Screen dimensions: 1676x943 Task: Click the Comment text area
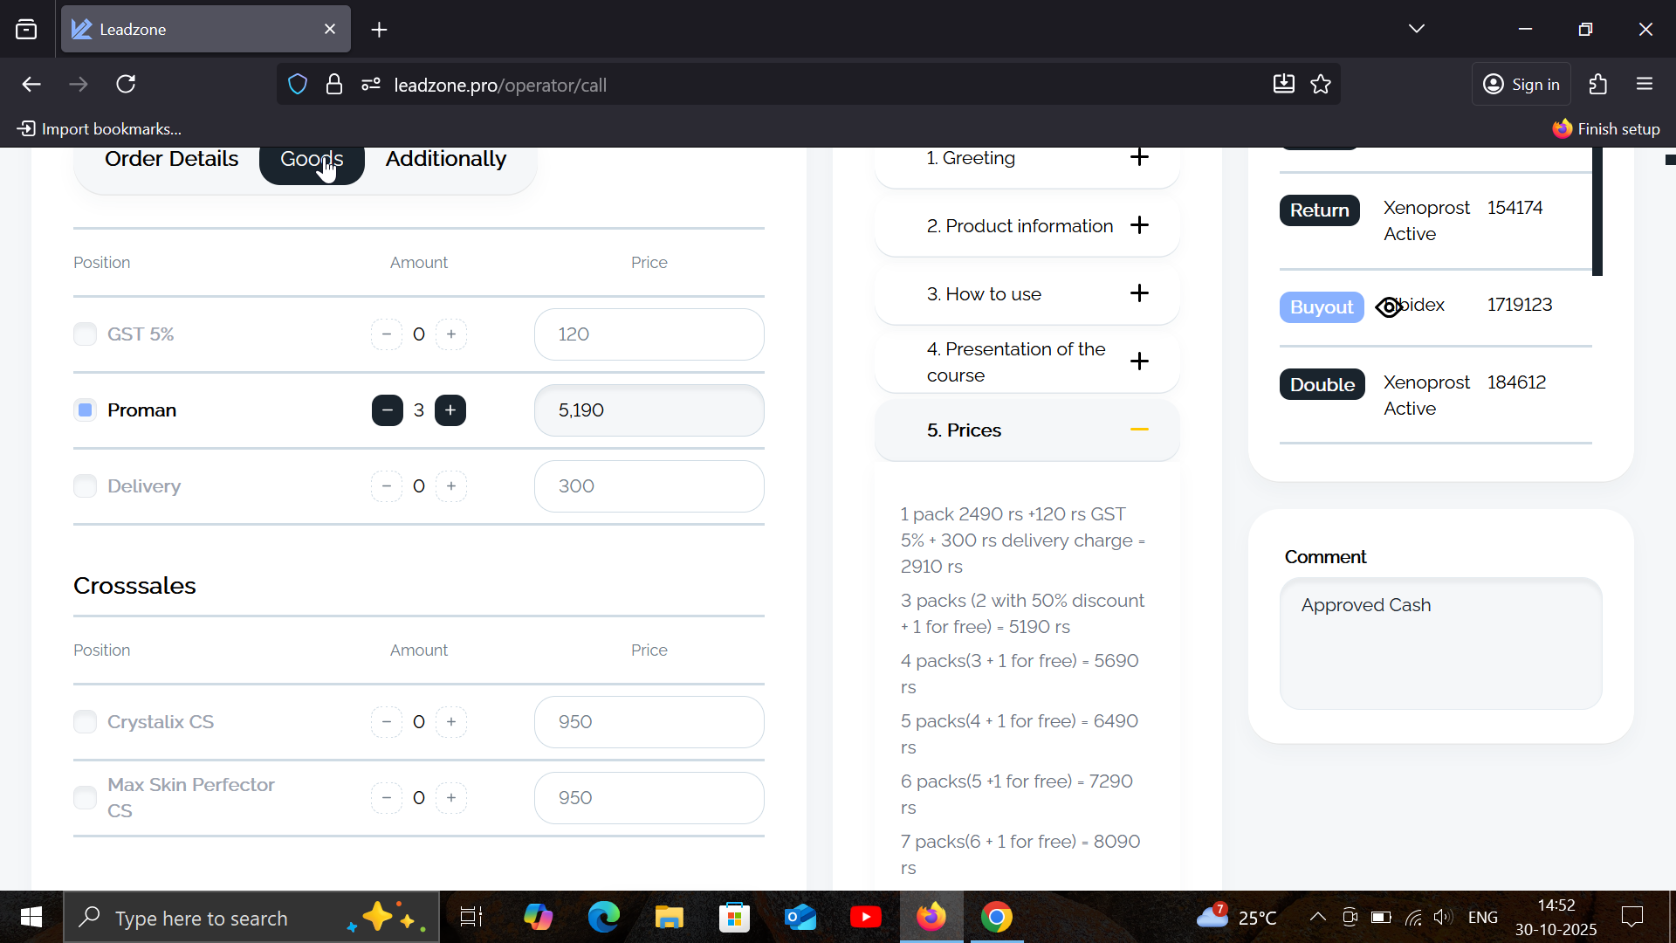[1440, 644]
